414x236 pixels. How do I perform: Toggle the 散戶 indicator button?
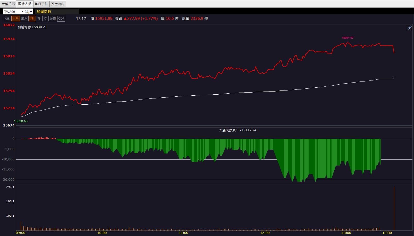click(x=24, y=19)
